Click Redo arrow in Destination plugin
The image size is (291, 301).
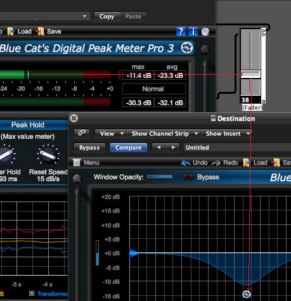point(216,163)
